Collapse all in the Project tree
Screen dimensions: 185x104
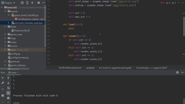click(x=32, y=3)
